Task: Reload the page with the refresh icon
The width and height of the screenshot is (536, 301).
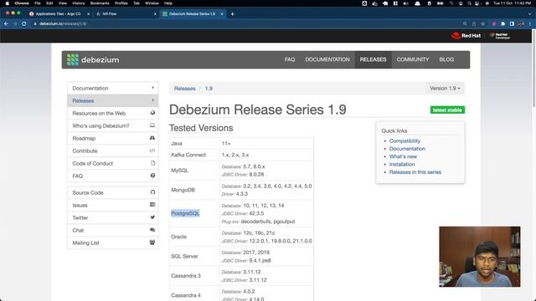Action: click(24, 23)
